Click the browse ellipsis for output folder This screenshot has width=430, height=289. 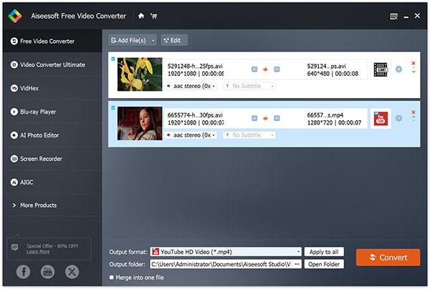(297, 264)
